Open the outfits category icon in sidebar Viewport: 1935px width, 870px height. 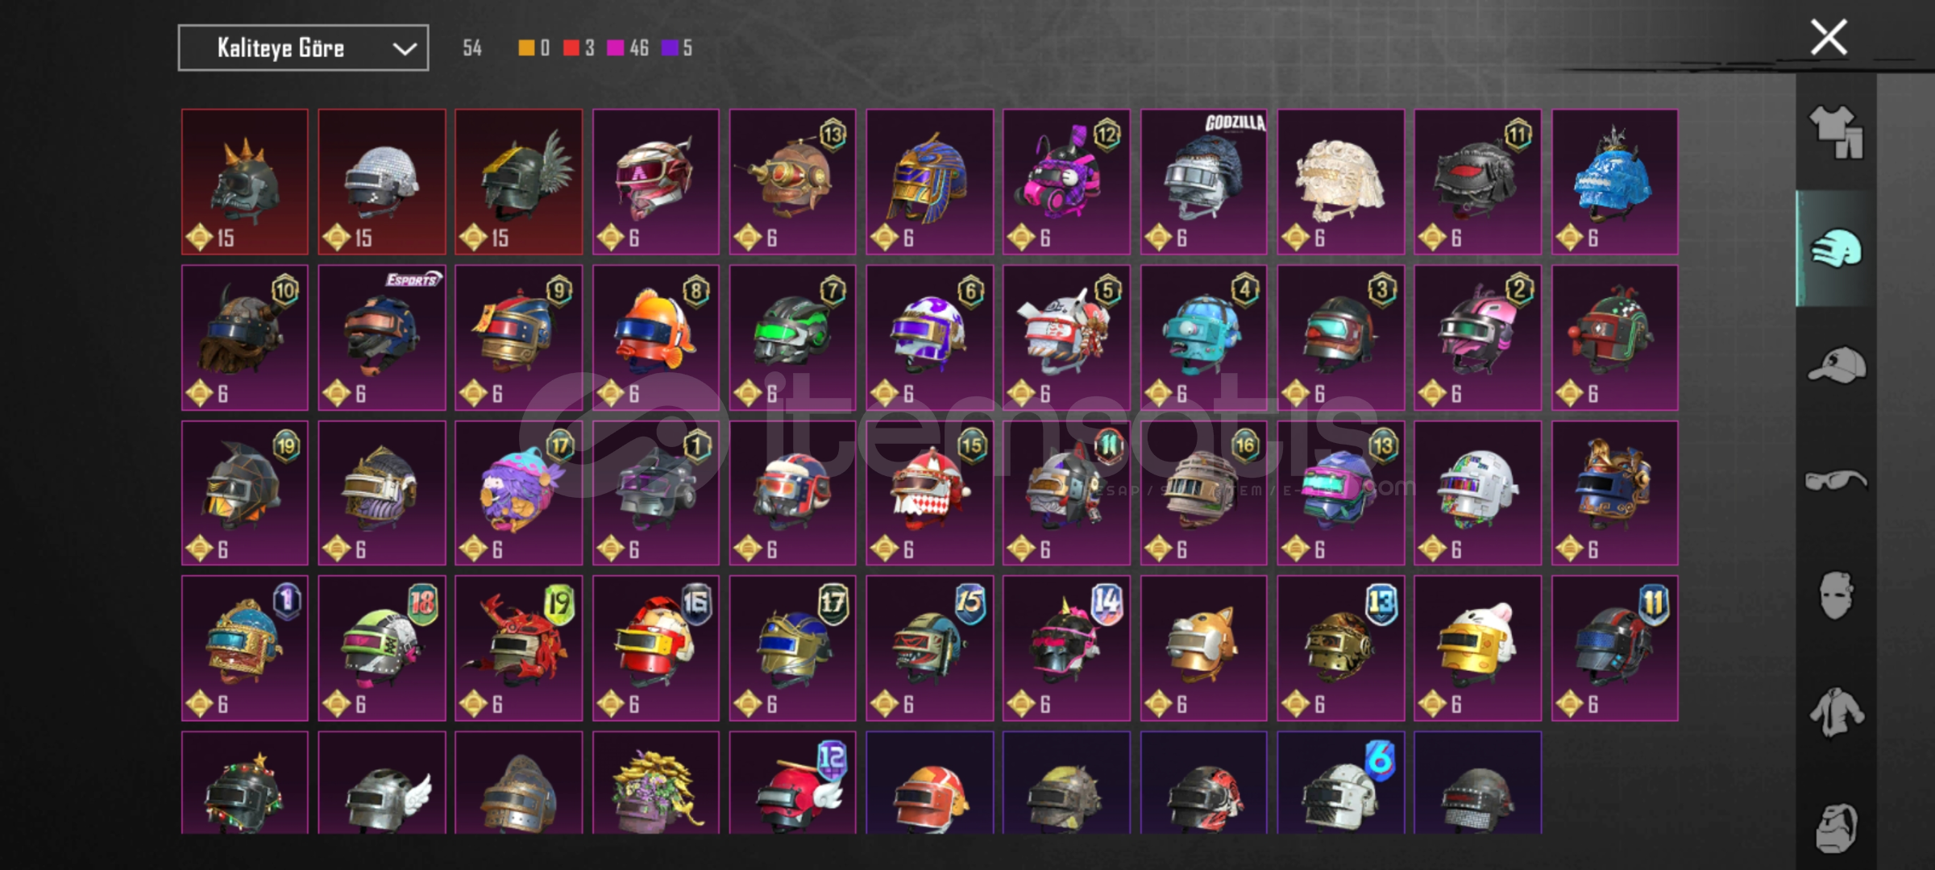click(1836, 132)
